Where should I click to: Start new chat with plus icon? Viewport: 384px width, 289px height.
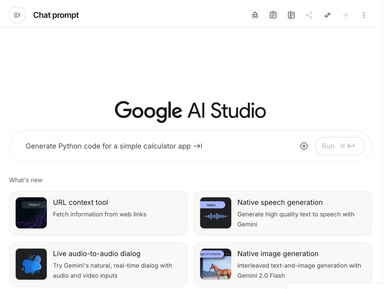[346, 15]
